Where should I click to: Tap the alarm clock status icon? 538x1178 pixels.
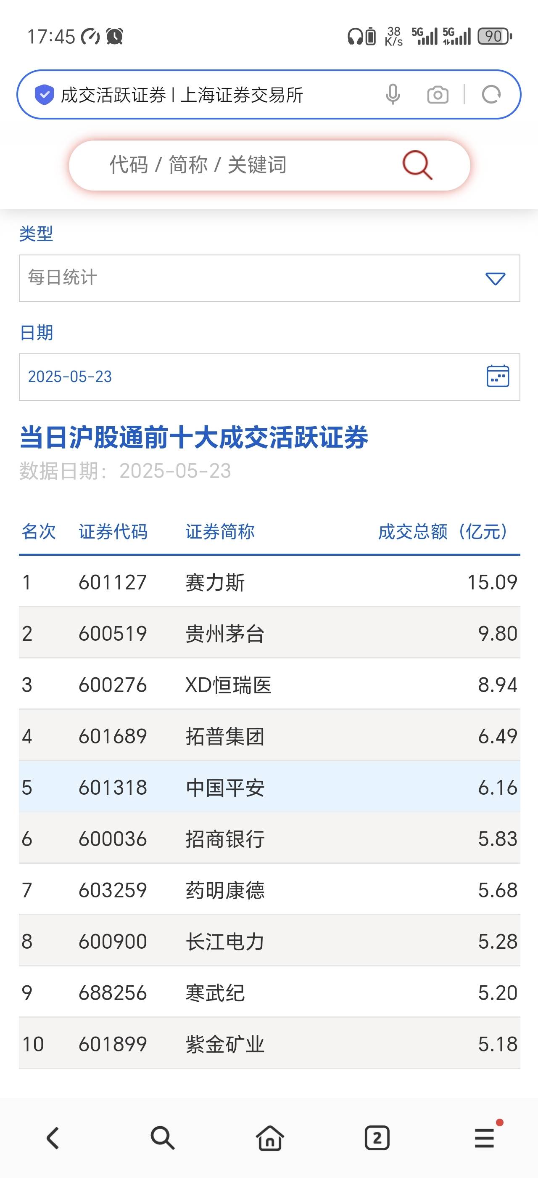pyautogui.click(x=115, y=36)
